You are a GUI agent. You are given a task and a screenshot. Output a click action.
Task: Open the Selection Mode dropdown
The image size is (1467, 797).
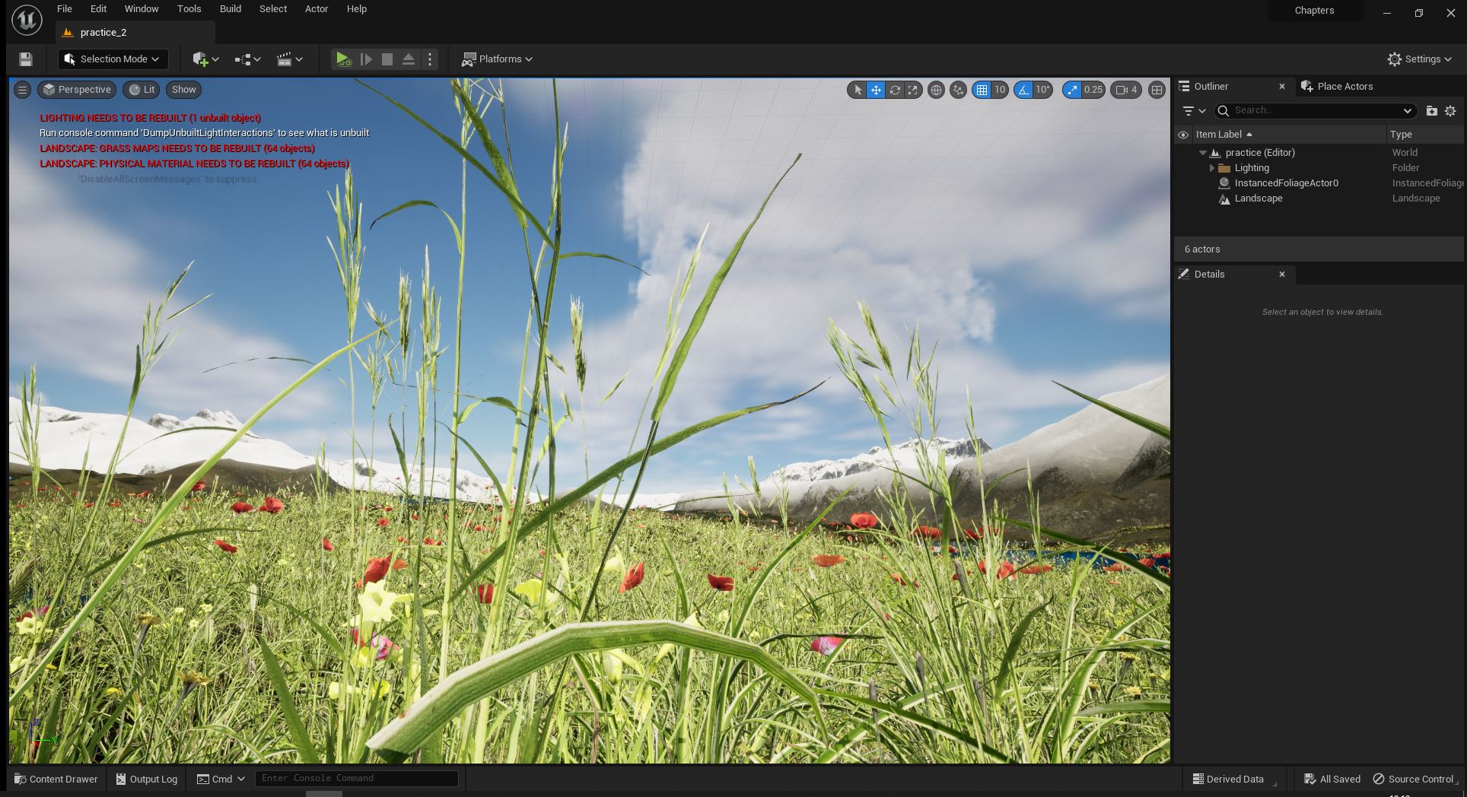(113, 59)
